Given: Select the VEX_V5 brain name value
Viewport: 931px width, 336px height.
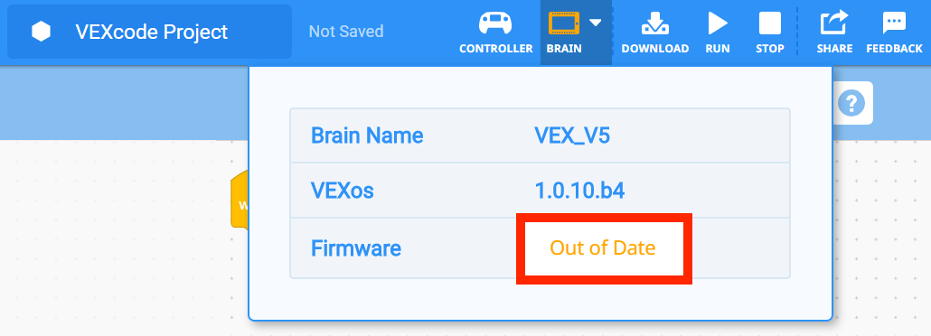Looking at the screenshot, I should click(572, 136).
